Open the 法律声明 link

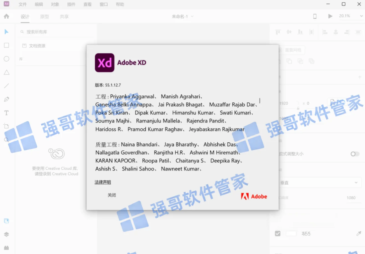tap(103, 182)
